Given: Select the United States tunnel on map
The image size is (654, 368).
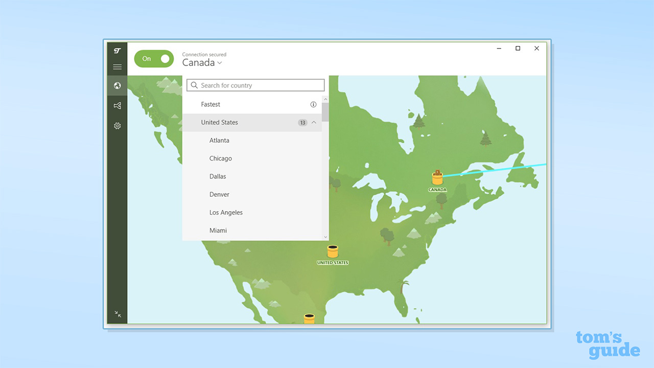Looking at the screenshot, I should pos(333,251).
